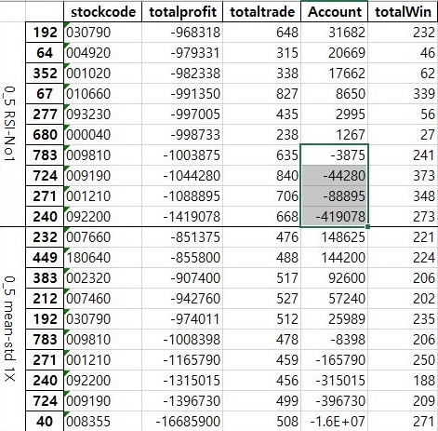Select Account cell -419078
This screenshot has height=431, width=438.
point(334,217)
